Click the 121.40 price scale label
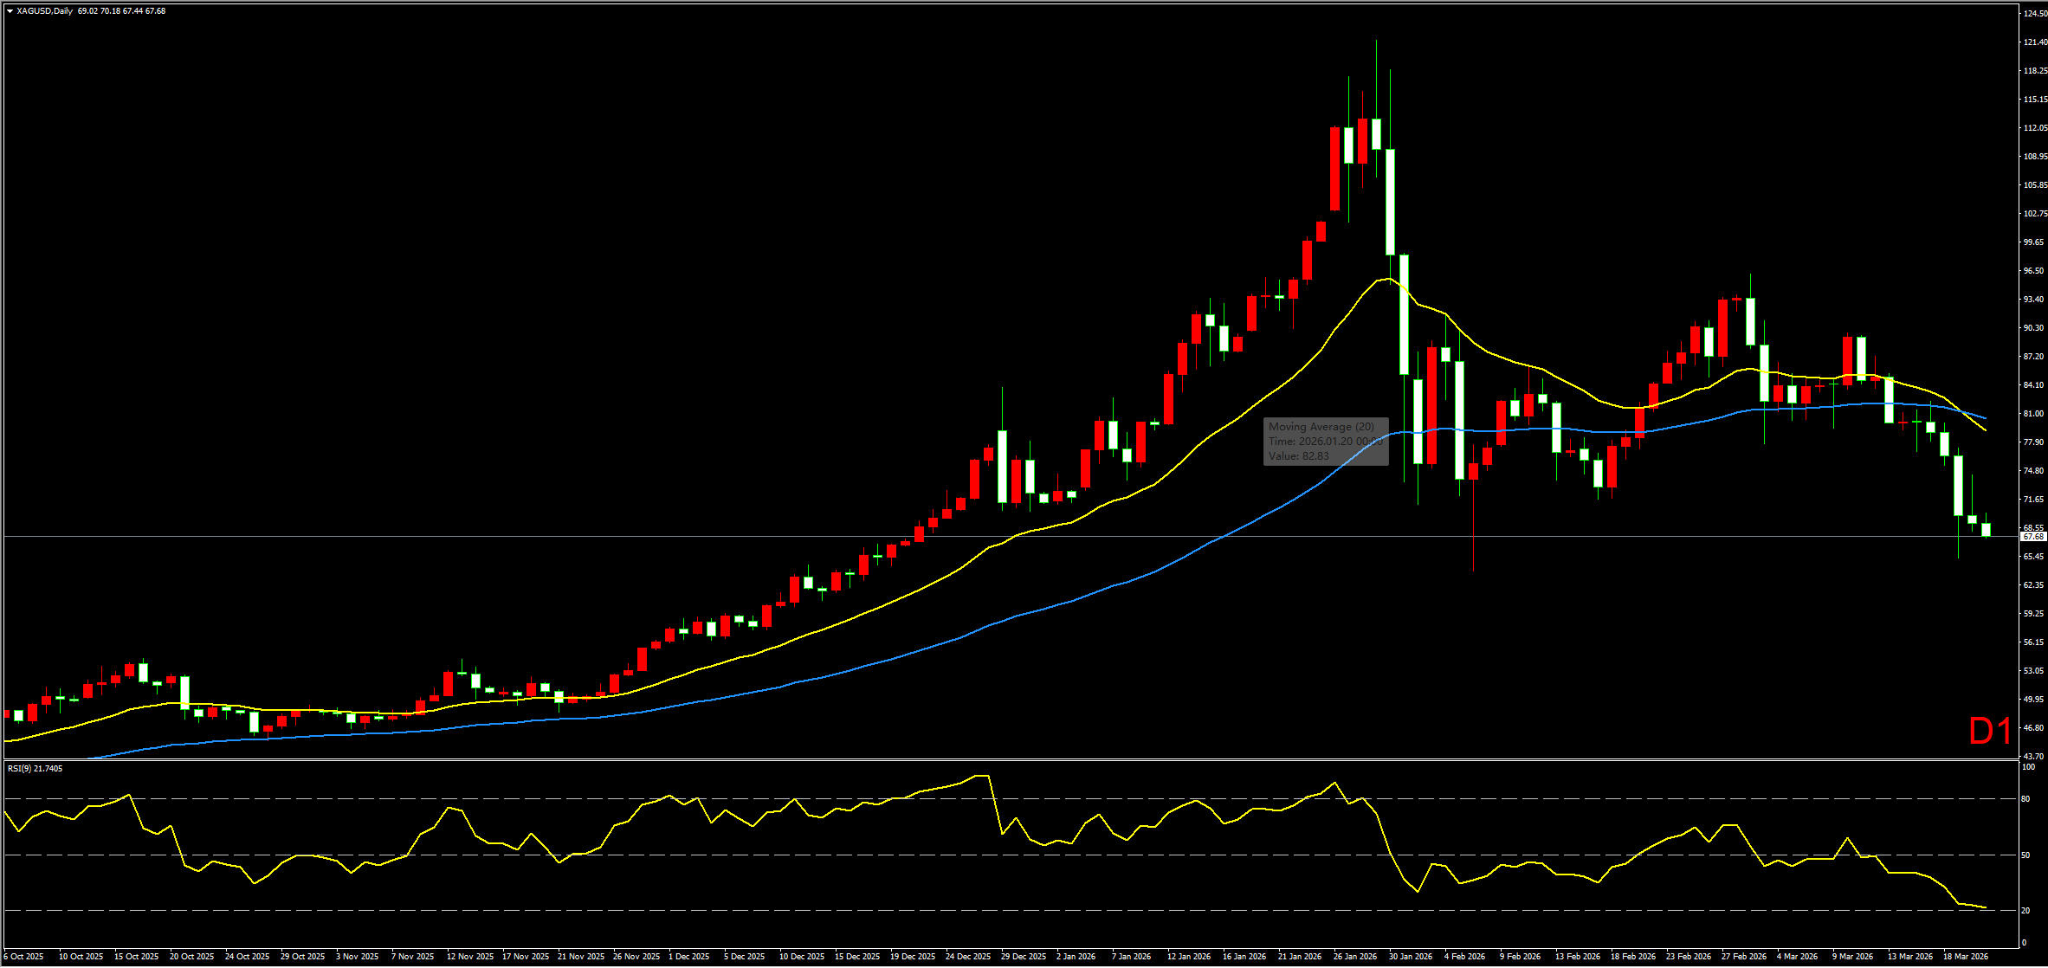2048x968 pixels. (x=2034, y=42)
